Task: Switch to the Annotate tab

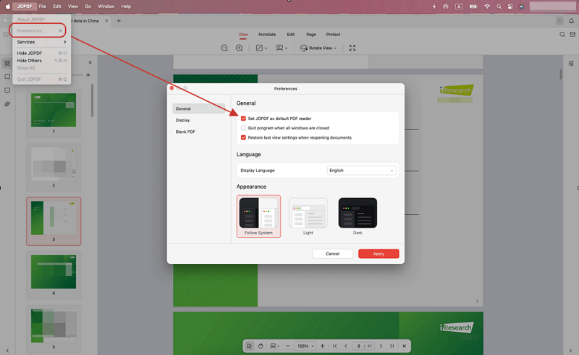Action: point(267,34)
